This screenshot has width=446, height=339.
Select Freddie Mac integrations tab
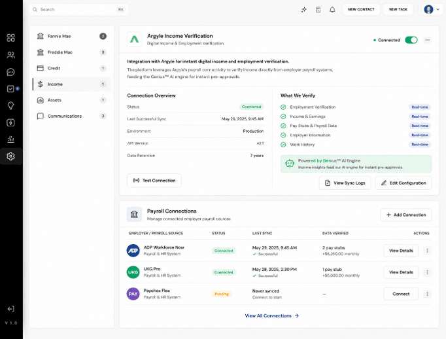click(x=72, y=52)
